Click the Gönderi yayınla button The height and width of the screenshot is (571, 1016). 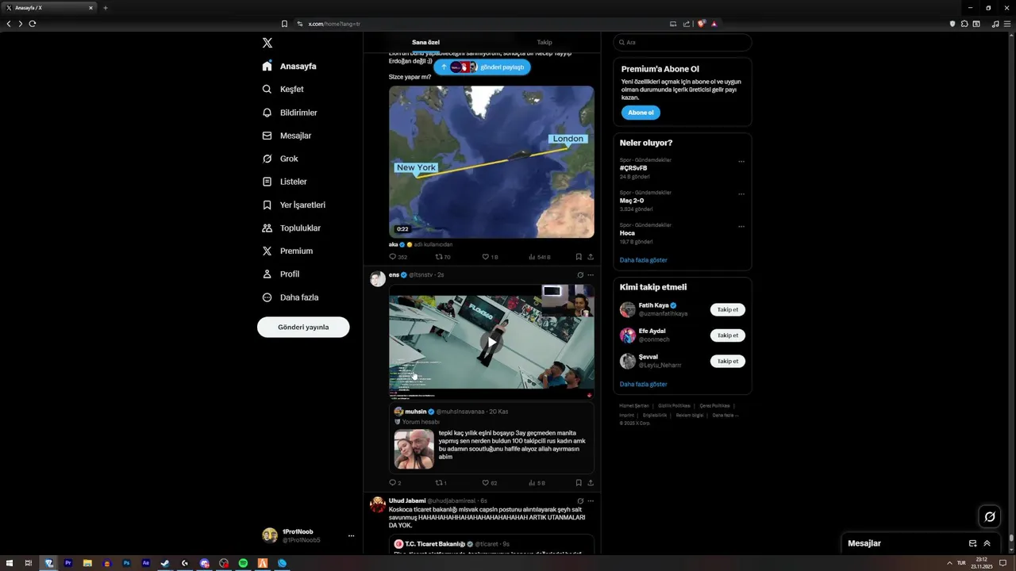pyautogui.click(x=303, y=327)
